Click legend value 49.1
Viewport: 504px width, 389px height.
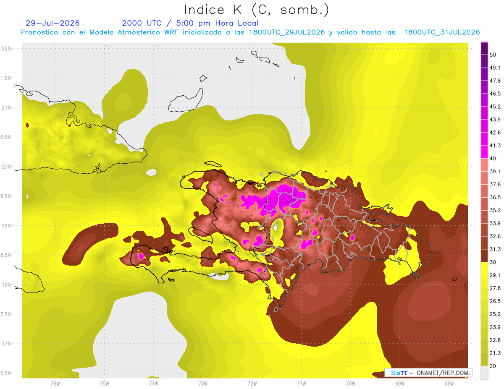pyautogui.click(x=495, y=68)
